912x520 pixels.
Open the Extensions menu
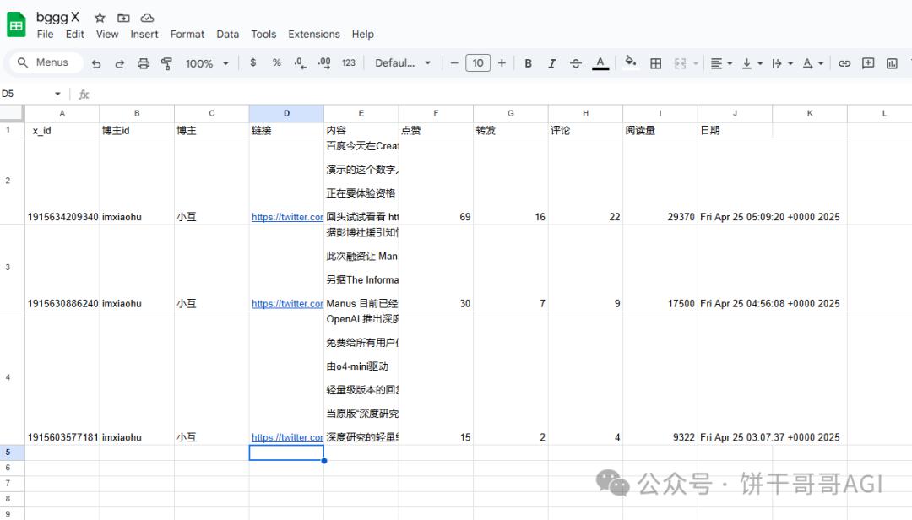[x=313, y=35]
